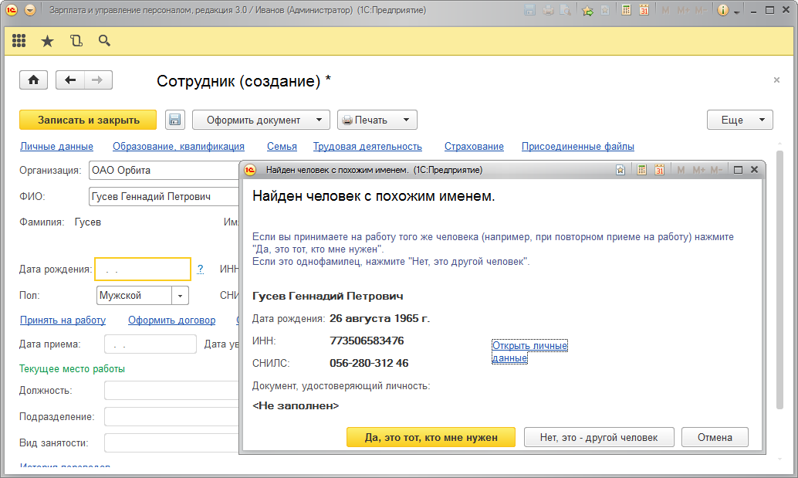Open the Еще menu

(739, 120)
